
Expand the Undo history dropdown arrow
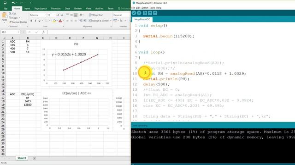tap(17, 3)
